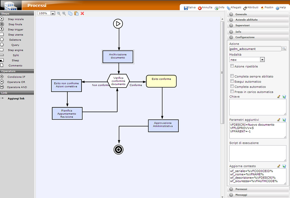
Task: Enable the Azione ripetibile checkbox
Action: (x=232, y=66)
